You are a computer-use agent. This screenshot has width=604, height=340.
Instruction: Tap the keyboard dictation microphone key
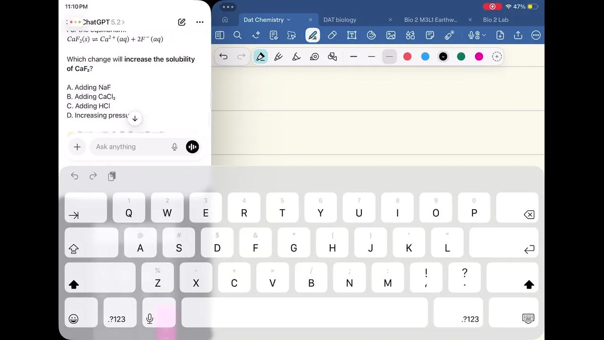pos(159,313)
